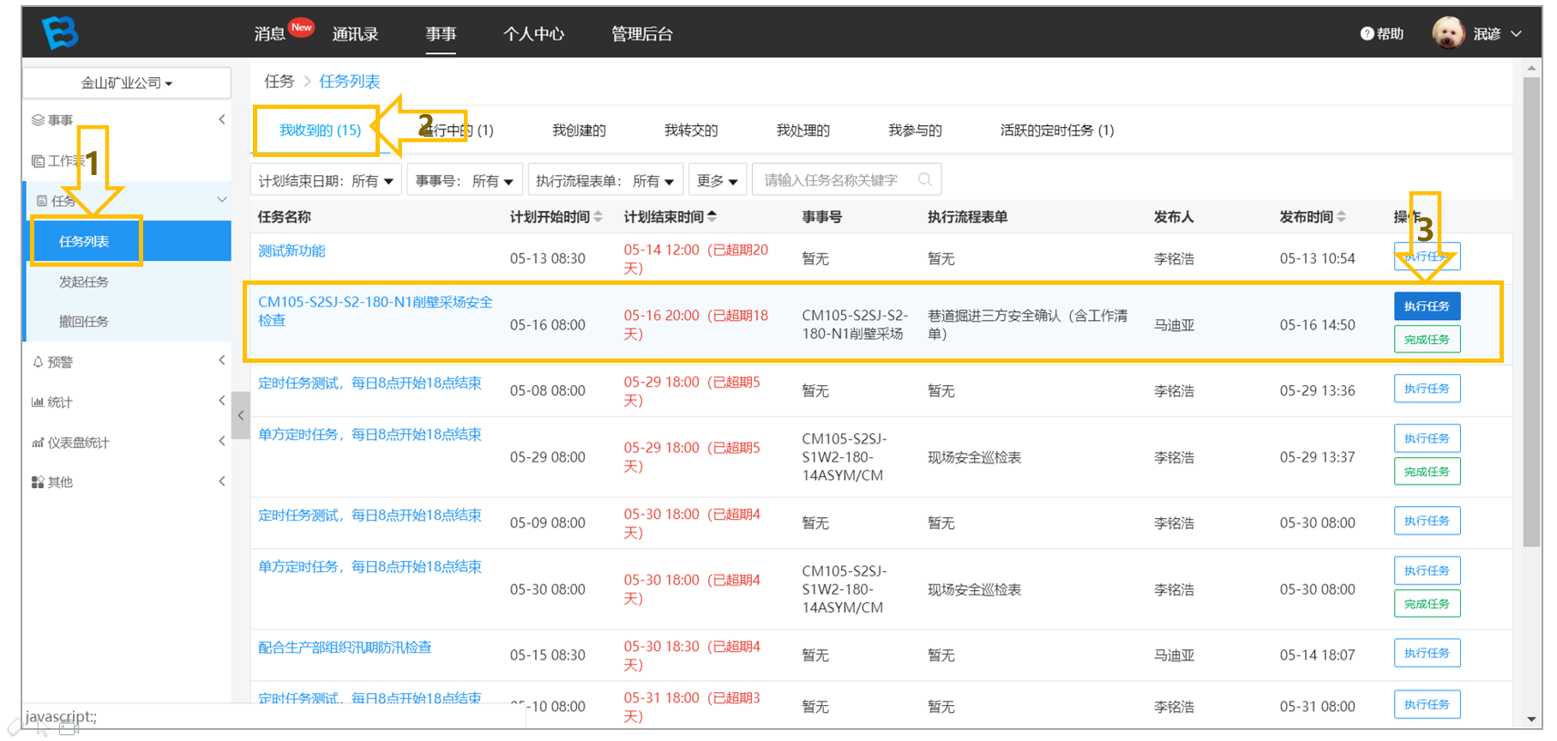
Task: Click the layers icon beside 事事
Action: tap(38, 120)
